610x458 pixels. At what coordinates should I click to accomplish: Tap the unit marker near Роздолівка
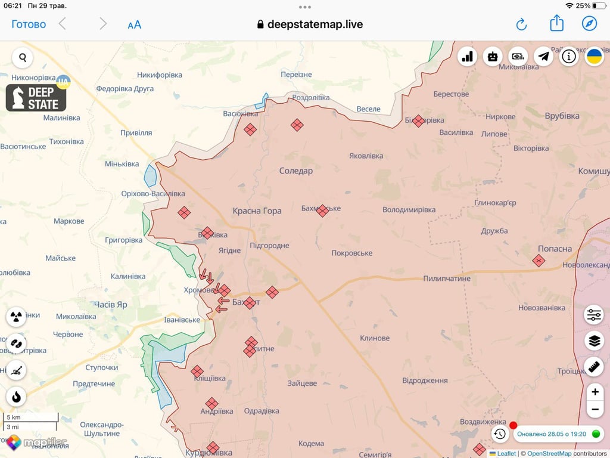[297, 125]
